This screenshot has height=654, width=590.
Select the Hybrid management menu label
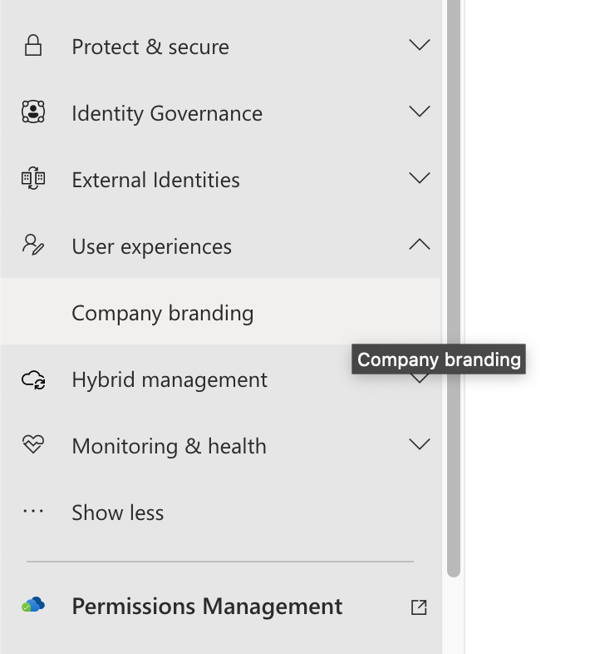point(170,380)
